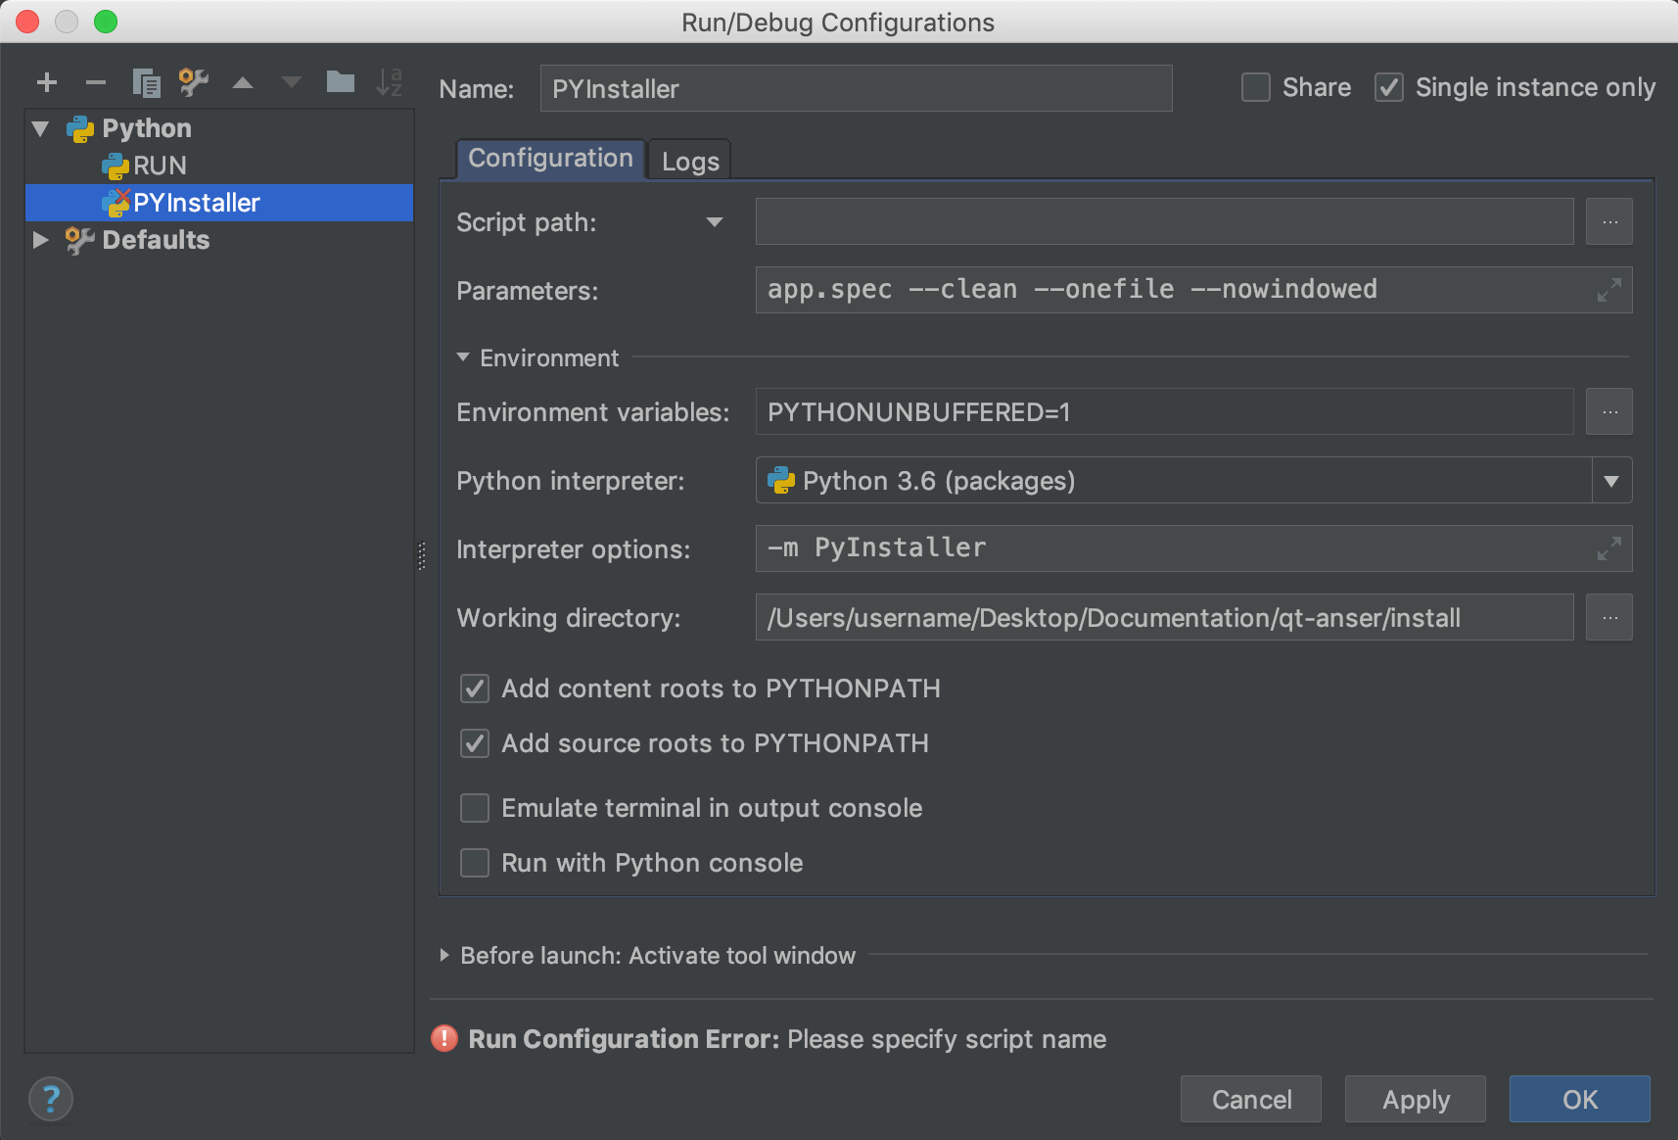Open help with question mark icon

click(x=51, y=1099)
